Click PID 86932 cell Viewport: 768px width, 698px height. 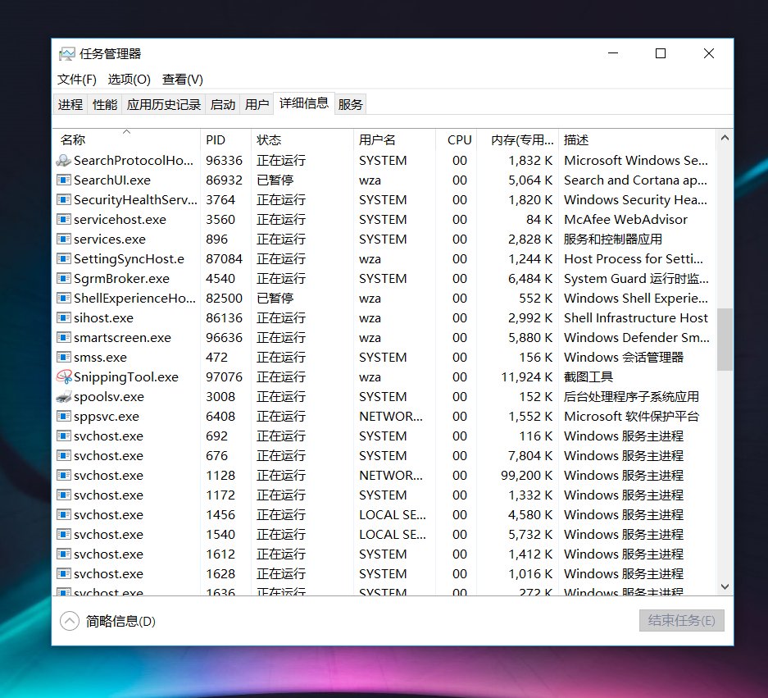(x=224, y=180)
